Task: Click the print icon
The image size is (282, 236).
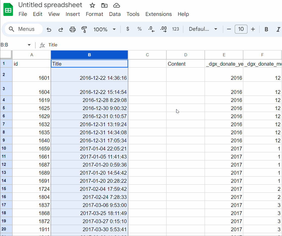Action: click(72, 29)
